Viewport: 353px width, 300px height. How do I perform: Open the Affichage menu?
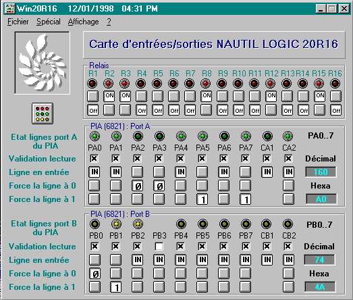83,22
